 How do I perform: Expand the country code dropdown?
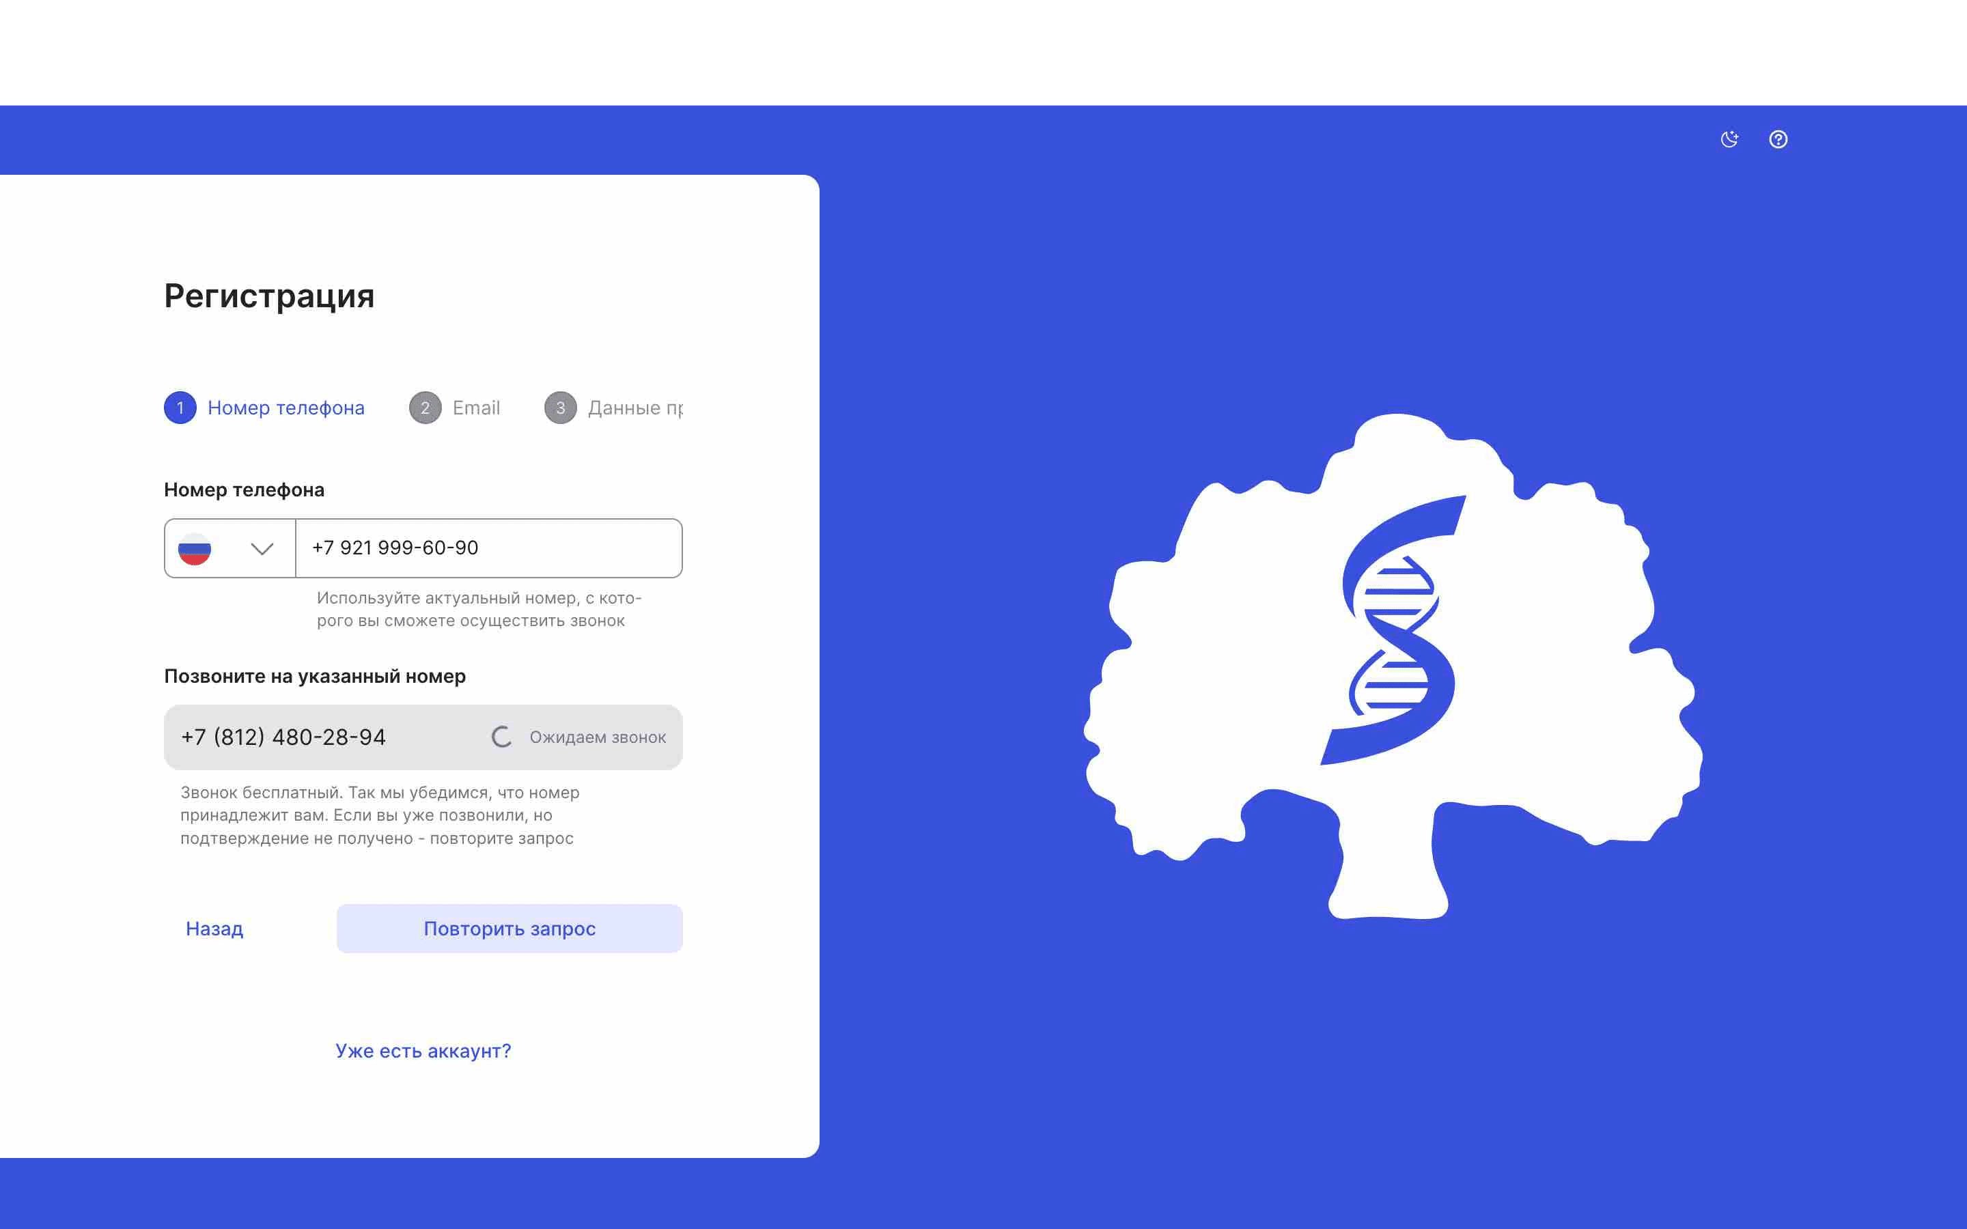point(228,548)
